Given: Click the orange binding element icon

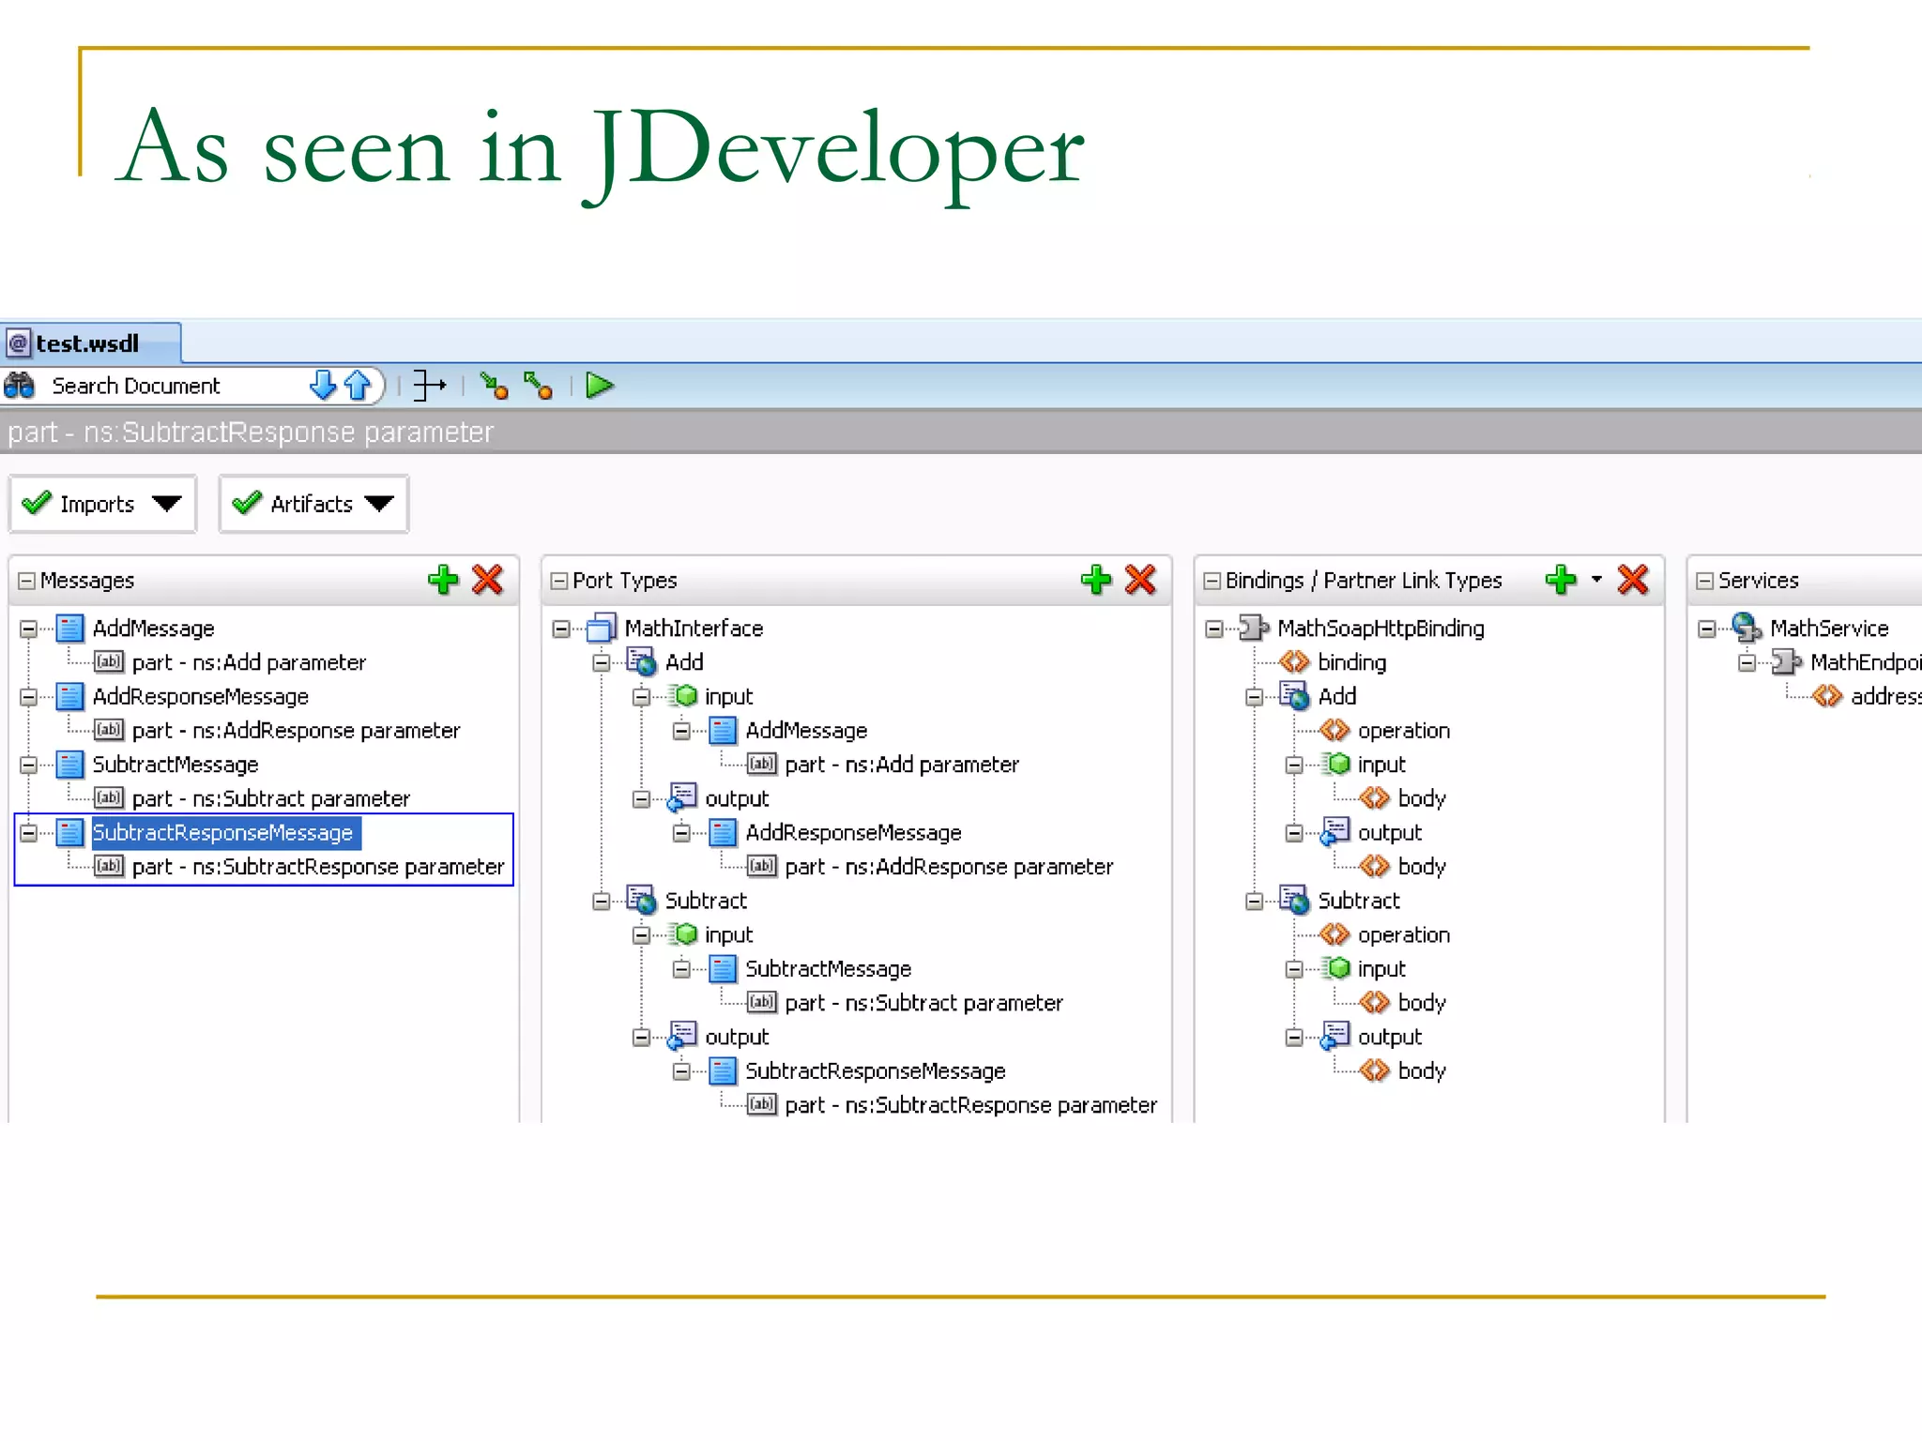Looking at the screenshot, I should [x=1294, y=662].
